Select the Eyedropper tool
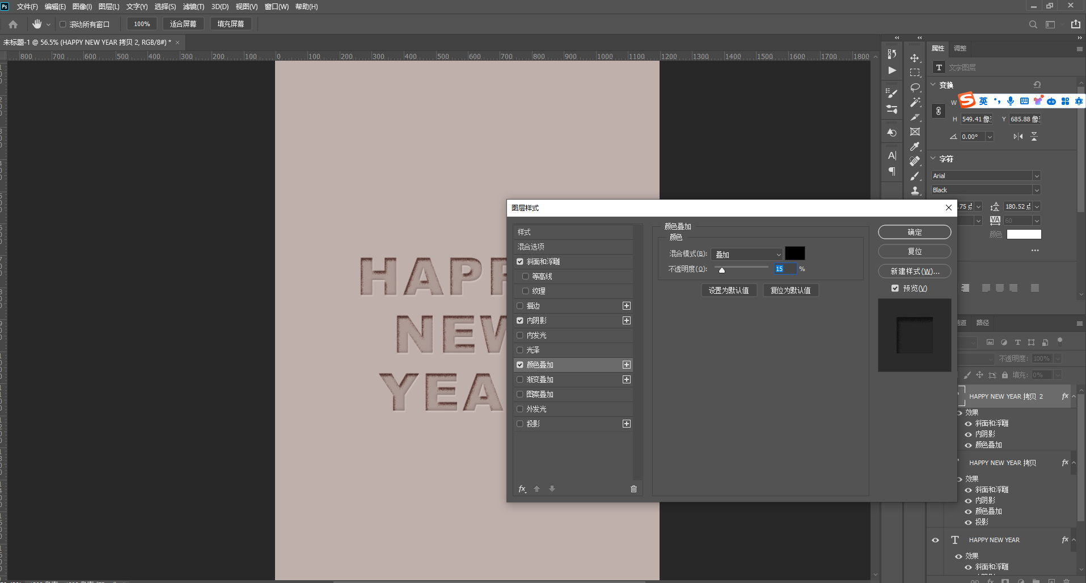The height and width of the screenshot is (583, 1086). coord(915,146)
